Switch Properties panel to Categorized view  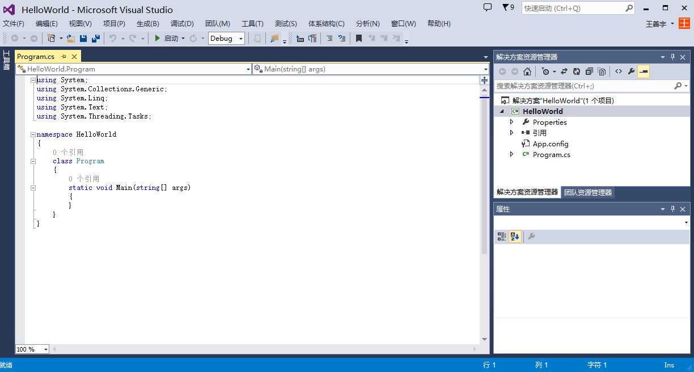pos(502,236)
